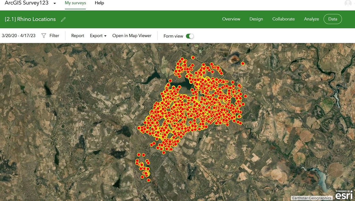Switch to the Overview tab

(x=231, y=19)
